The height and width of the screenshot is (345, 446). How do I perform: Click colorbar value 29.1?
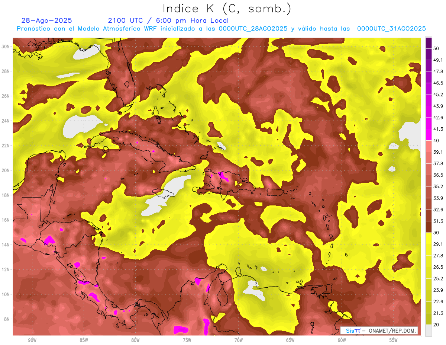coord(438,244)
